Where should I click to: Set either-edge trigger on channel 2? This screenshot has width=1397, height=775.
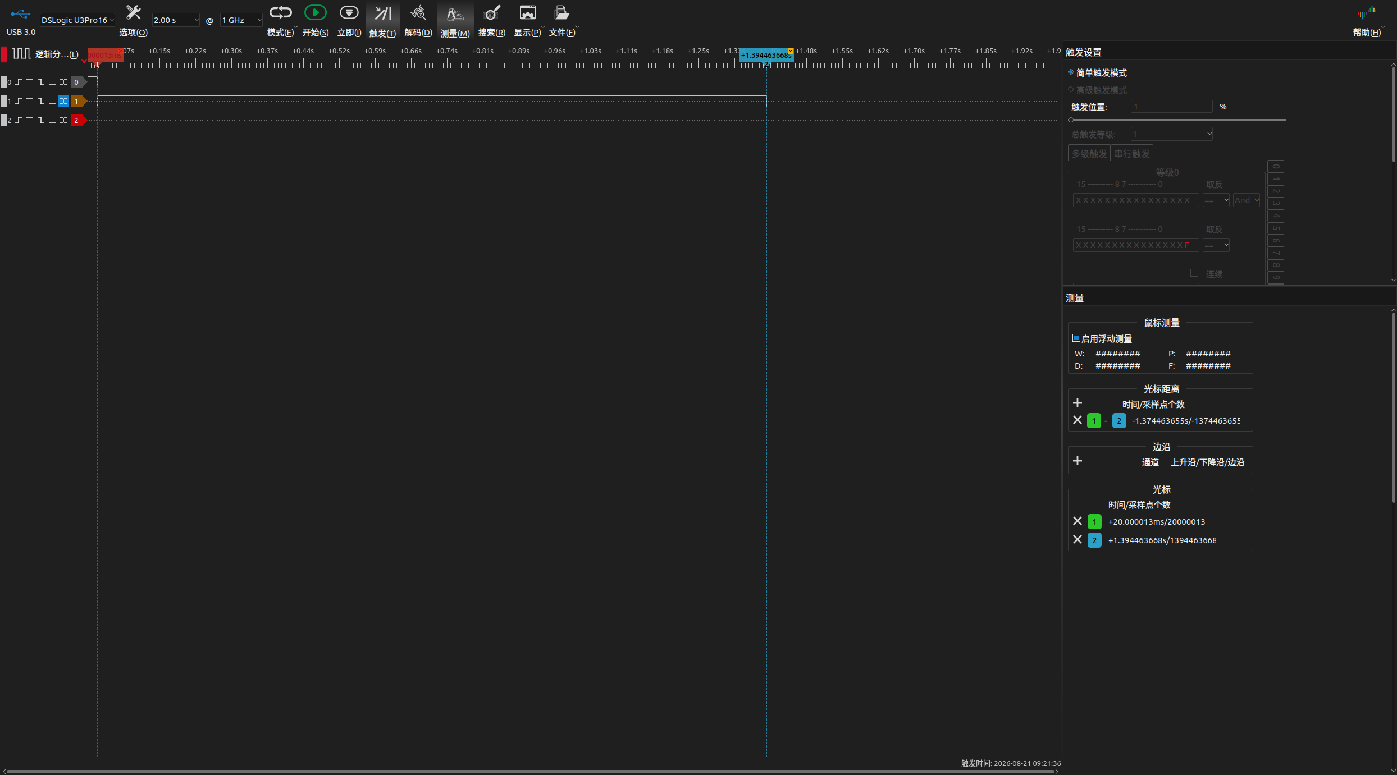coord(63,120)
